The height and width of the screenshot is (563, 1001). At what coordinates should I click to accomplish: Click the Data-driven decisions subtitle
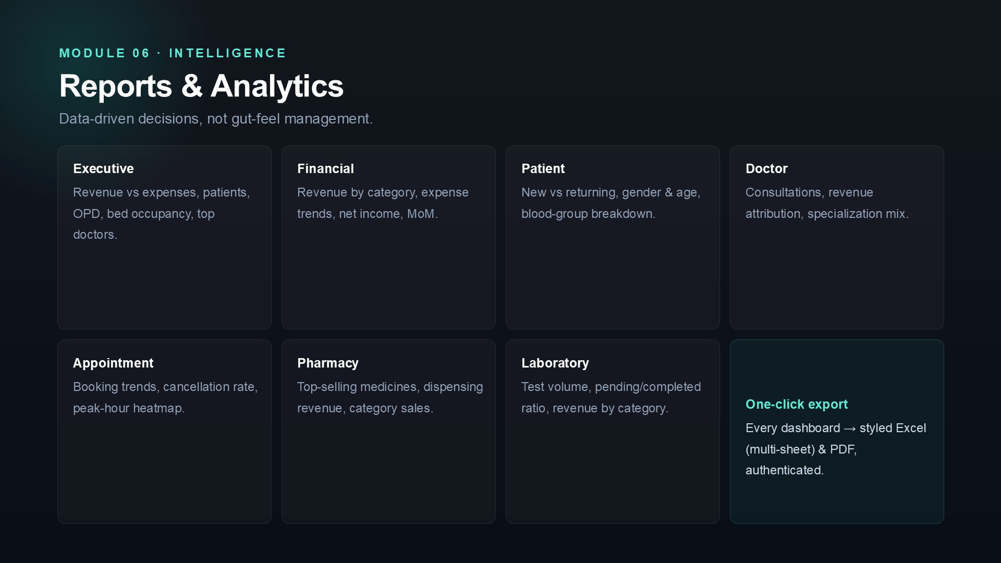pos(216,119)
